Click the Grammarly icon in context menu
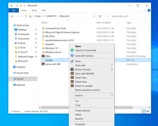Viewport: 158px width, 126px height. pyautogui.click(x=72, y=50)
